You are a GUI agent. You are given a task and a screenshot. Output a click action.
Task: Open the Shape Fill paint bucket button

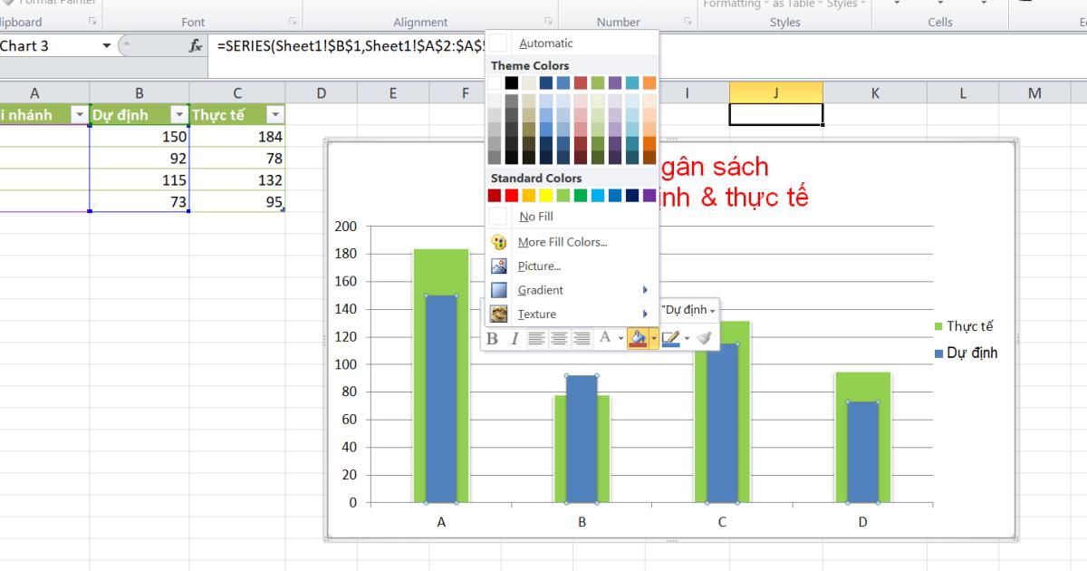click(x=638, y=338)
